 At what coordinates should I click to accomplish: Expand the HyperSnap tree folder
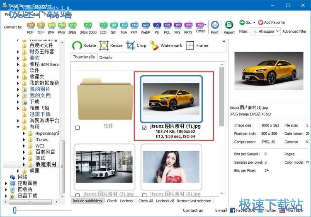24,134
